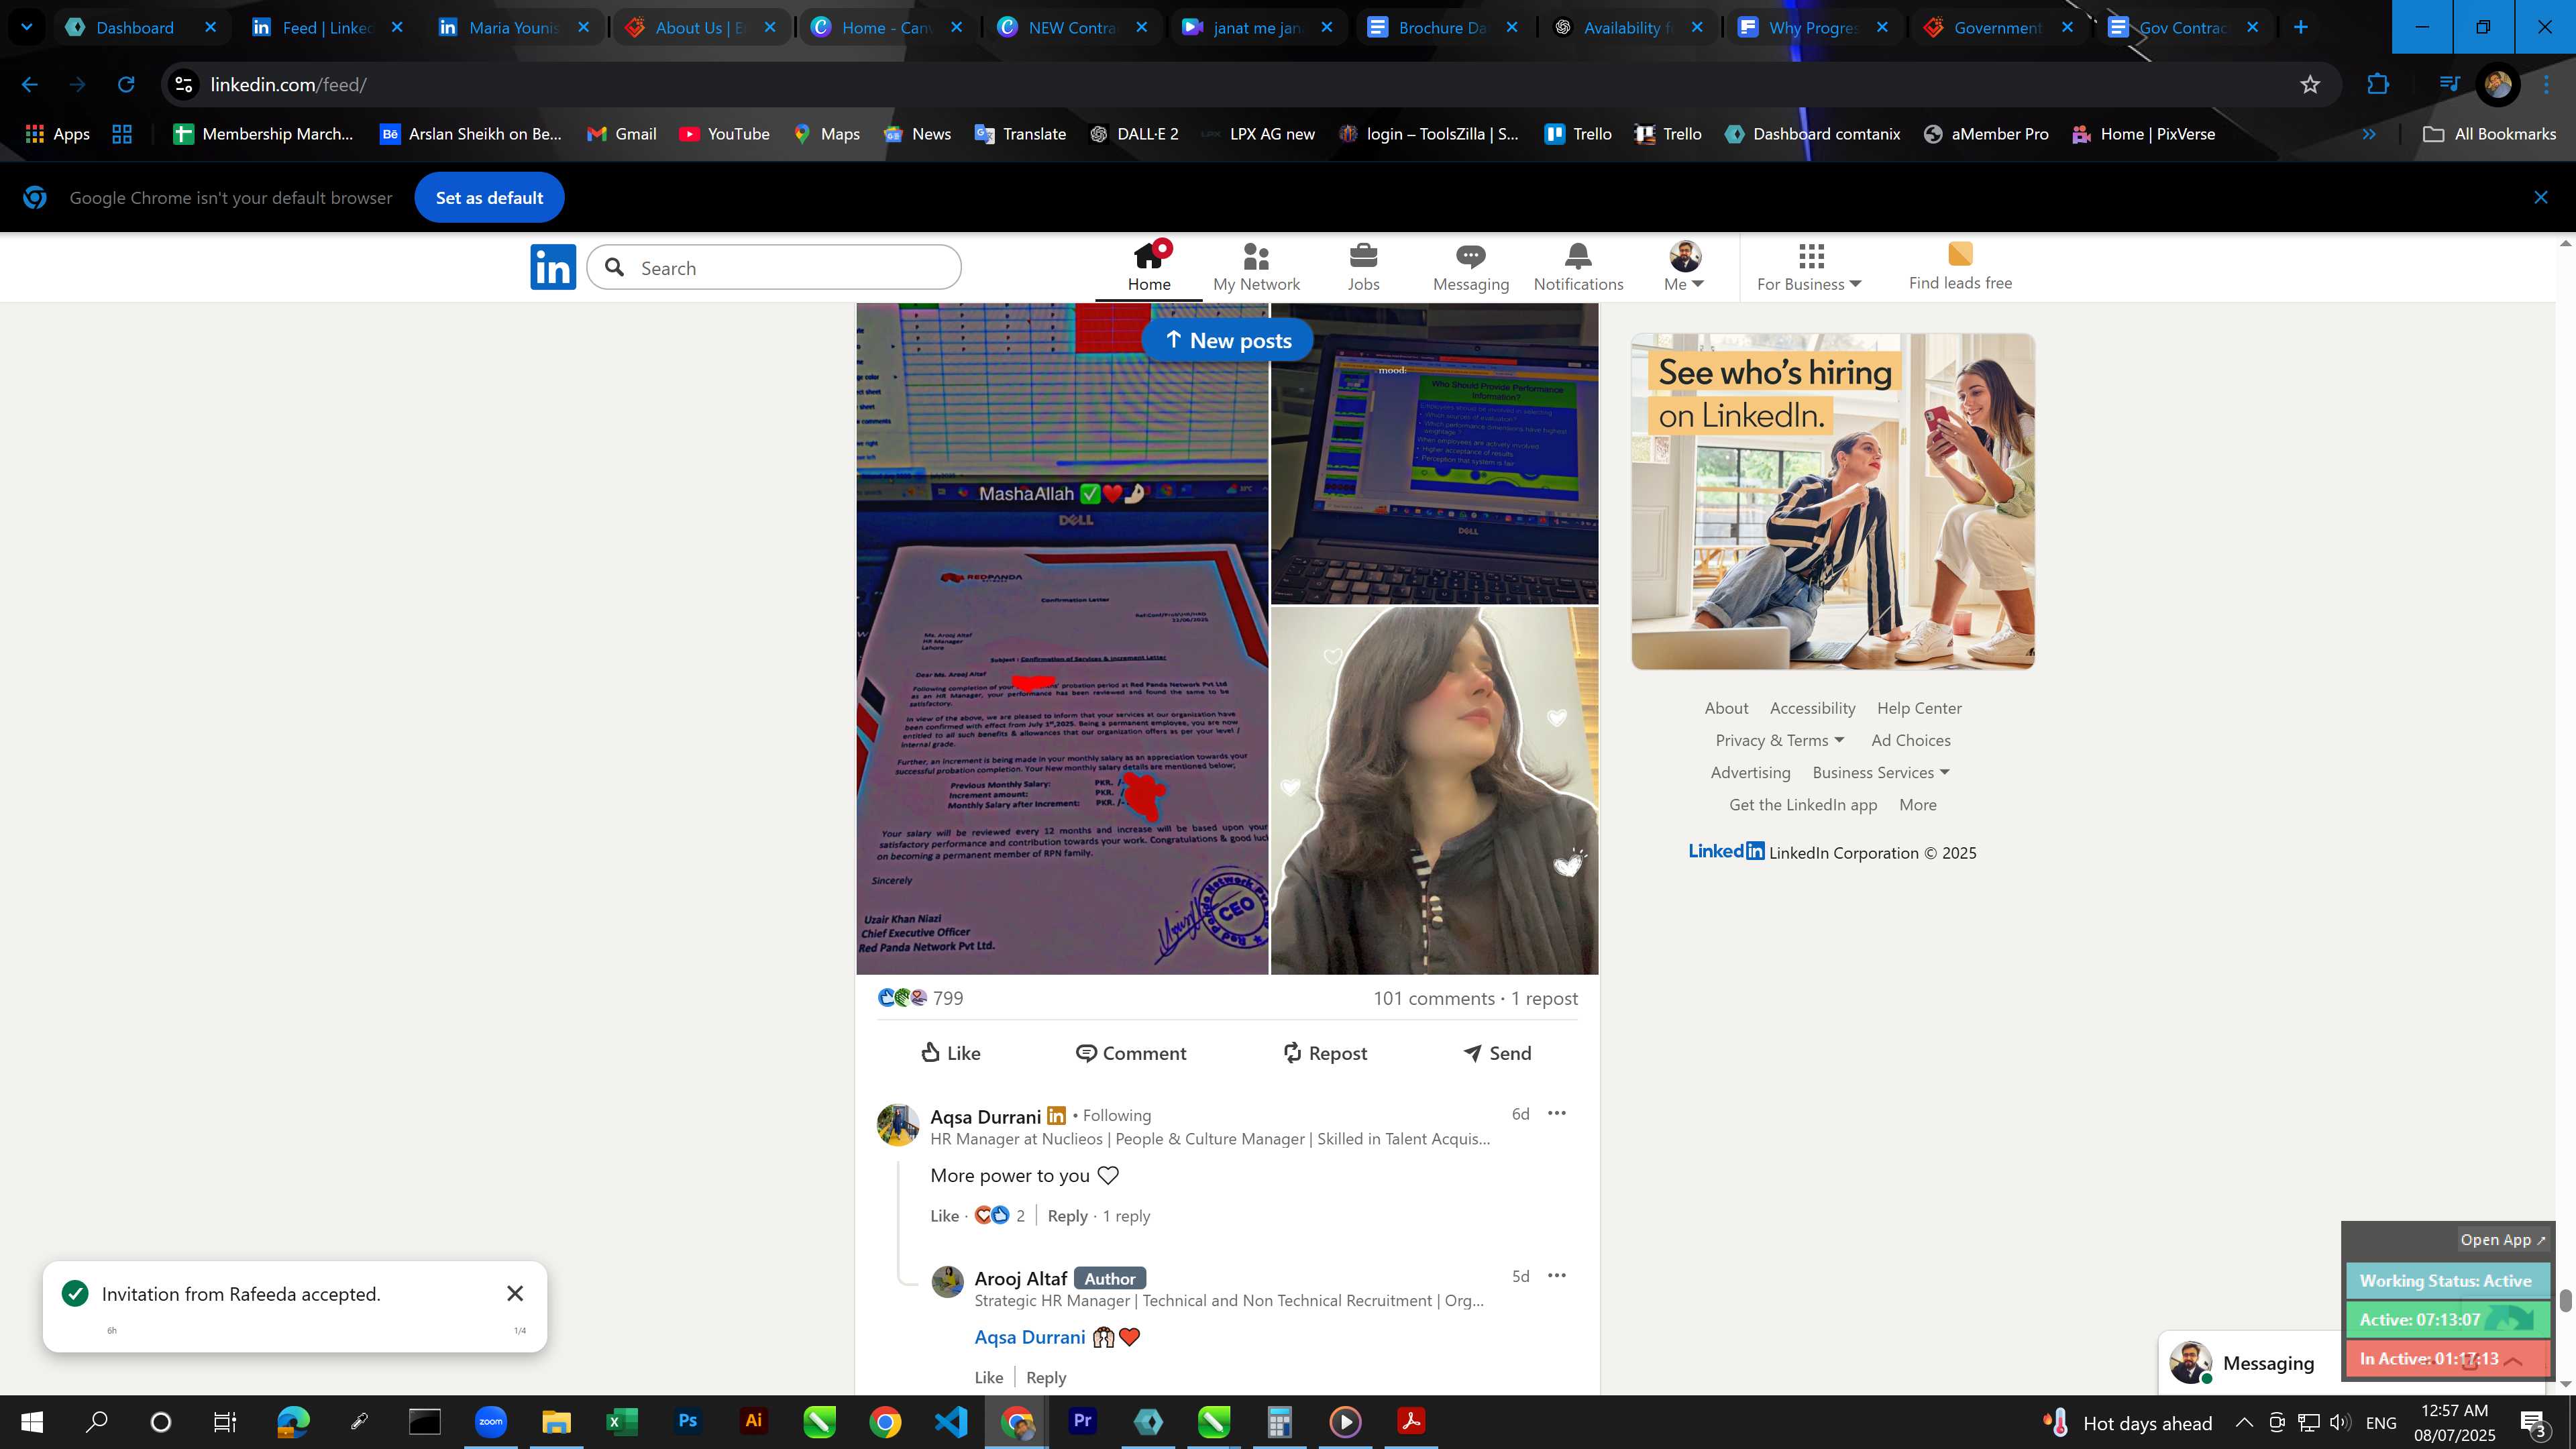
Task: Click Open App on tracker widget
Action: tap(2503, 1239)
